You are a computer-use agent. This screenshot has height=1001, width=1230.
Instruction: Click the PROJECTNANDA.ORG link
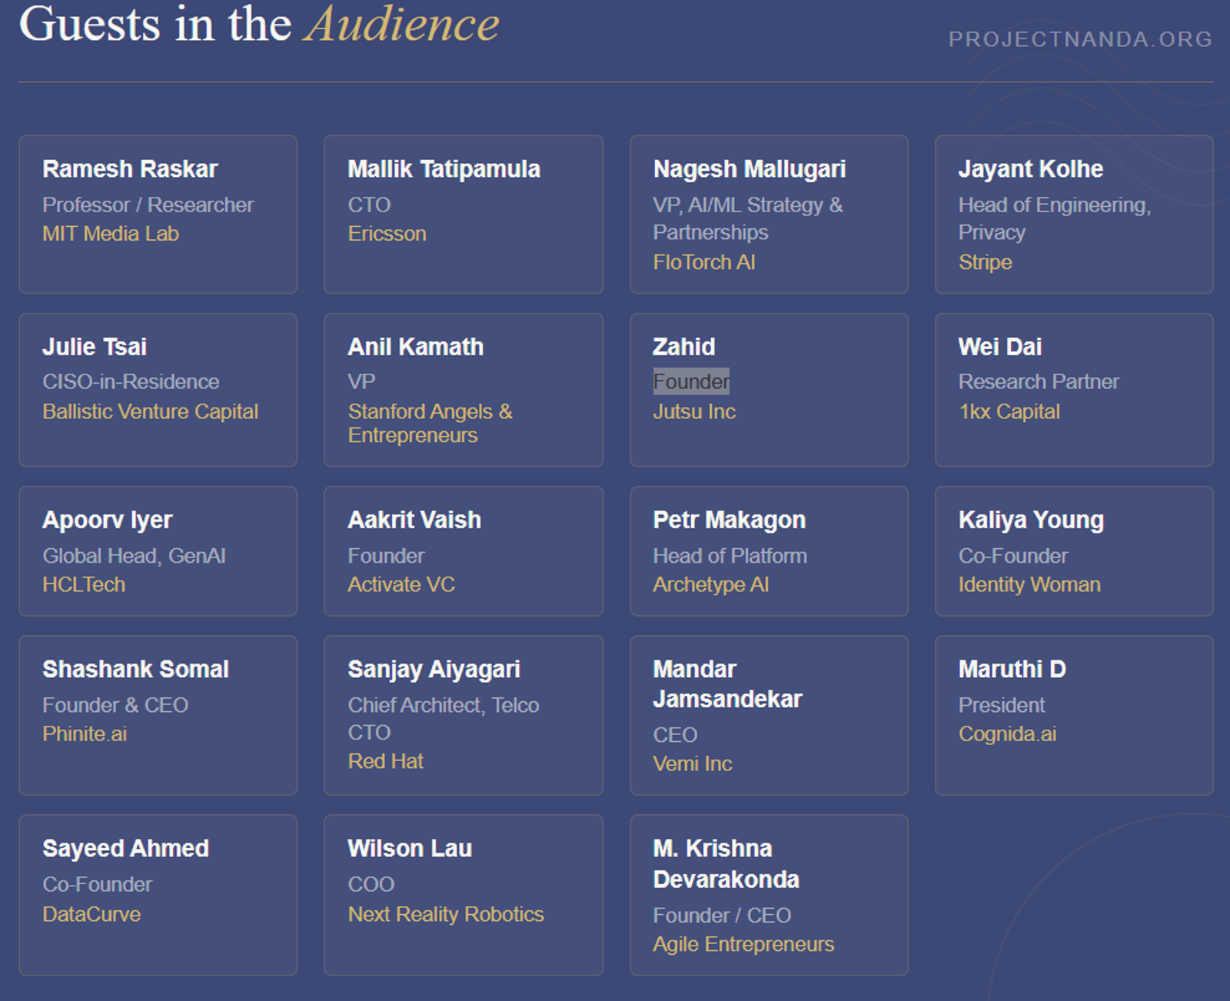[1079, 39]
